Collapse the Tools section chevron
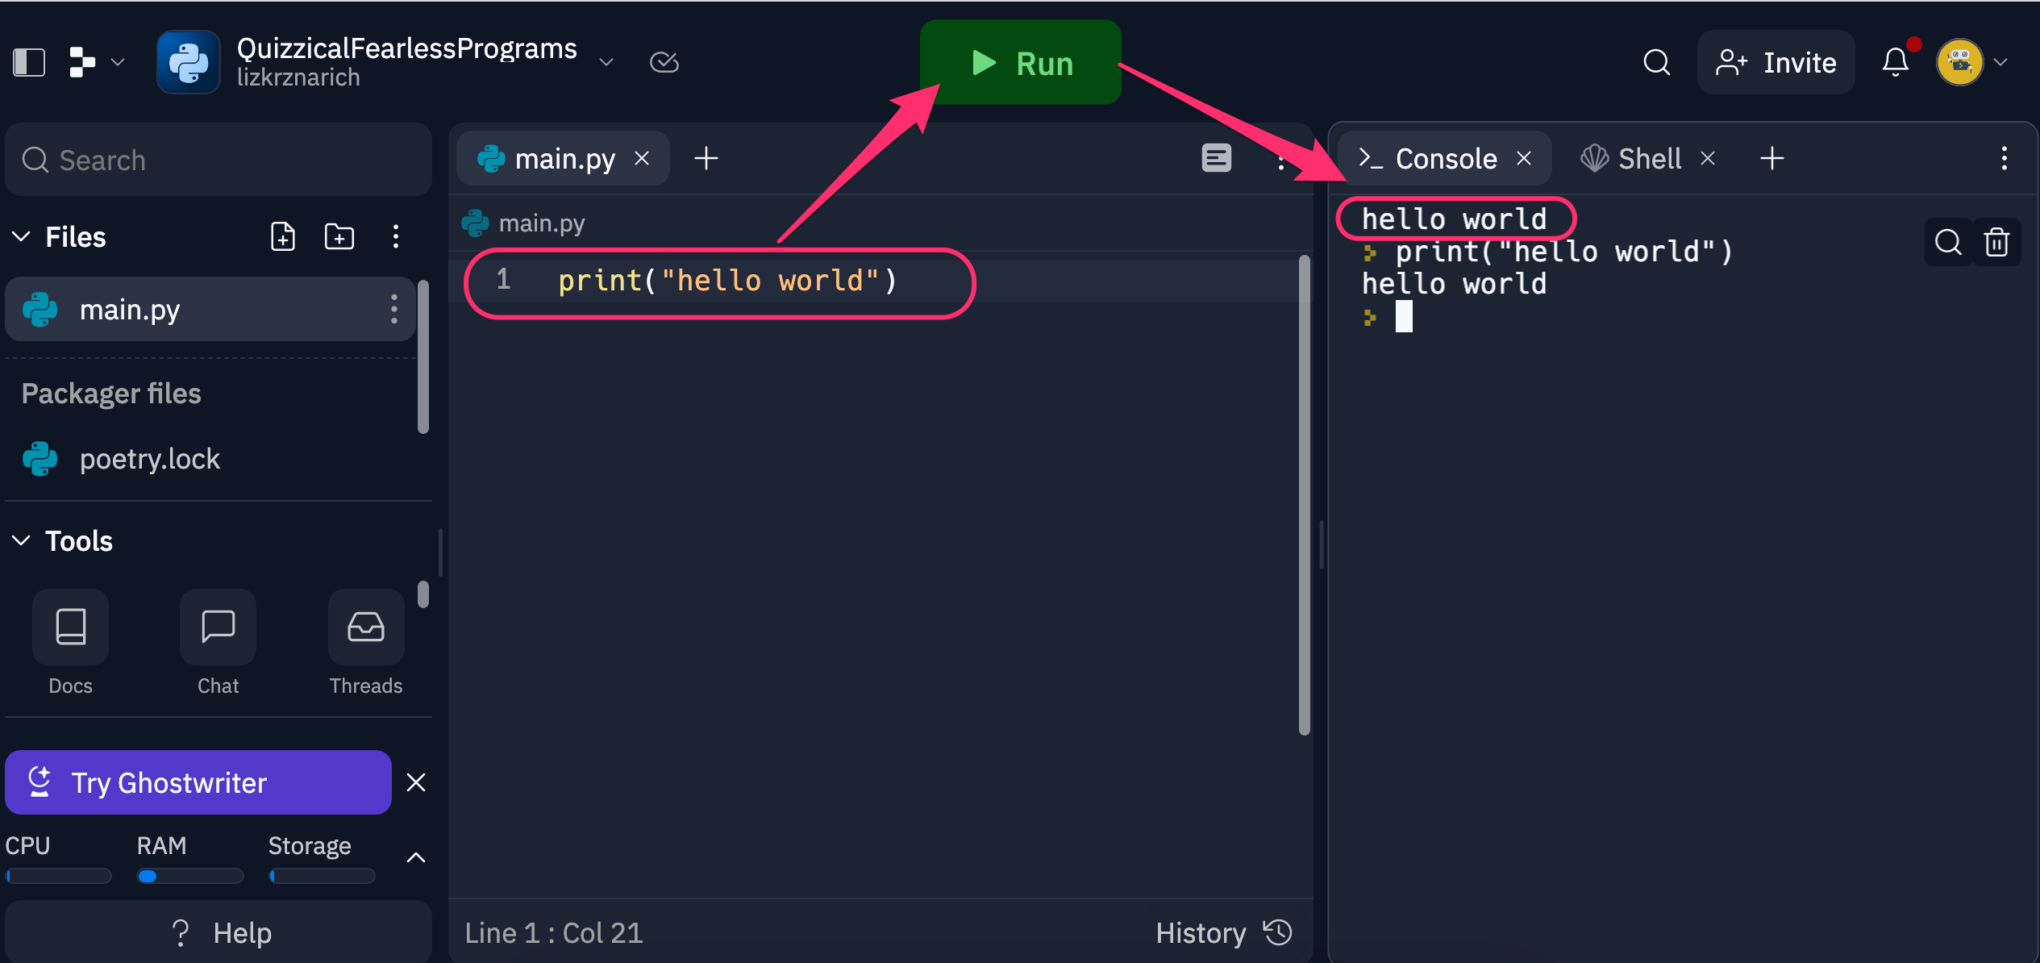The height and width of the screenshot is (963, 2040). (22, 541)
